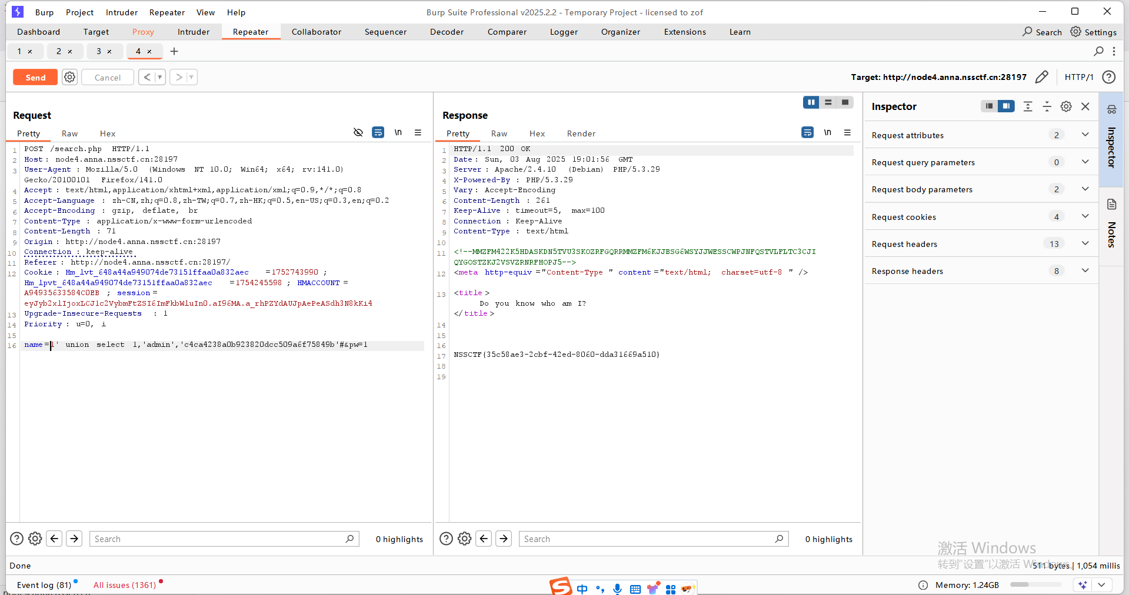Select Repeater tab 2
Image resolution: width=1129 pixels, height=595 pixels.
(59, 51)
